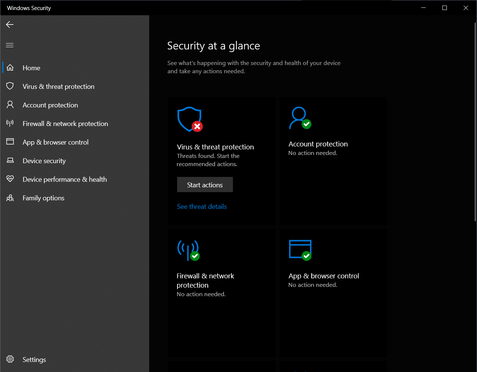This screenshot has width=477, height=372.
Task: Click the family icon for Family options
Action: tap(10, 198)
